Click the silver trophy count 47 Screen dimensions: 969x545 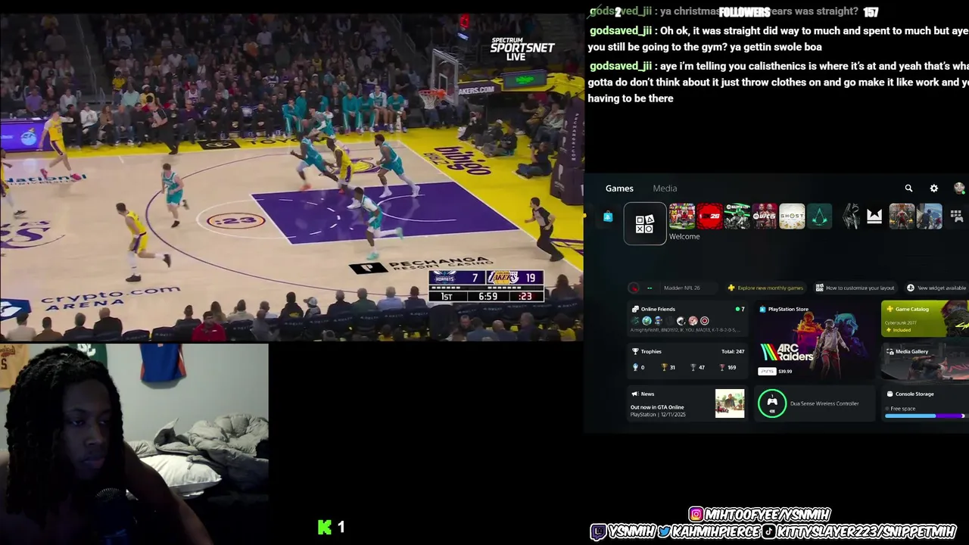697,367
